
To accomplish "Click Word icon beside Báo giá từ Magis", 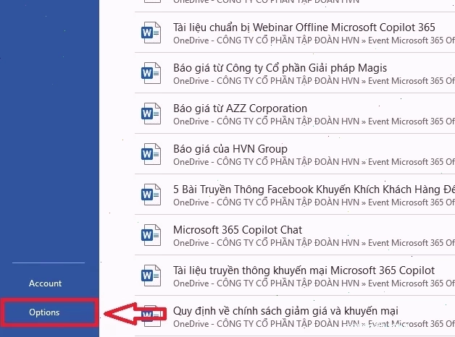I will 151,73.
